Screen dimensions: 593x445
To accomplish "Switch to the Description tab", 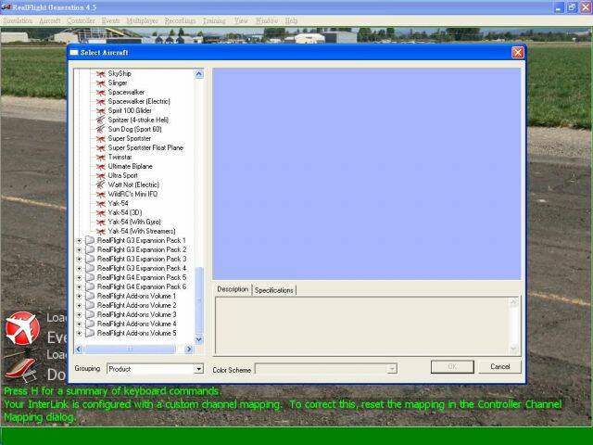I will (233, 289).
